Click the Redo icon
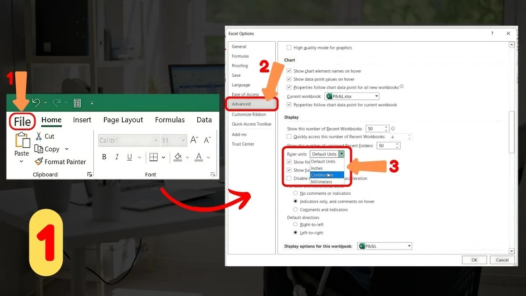 tap(57, 103)
